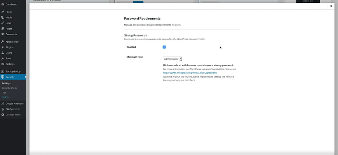This screenshot has width=338, height=155.
Task: Click the Media icon in sidebar
Action: pyautogui.click(x=3, y=17)
